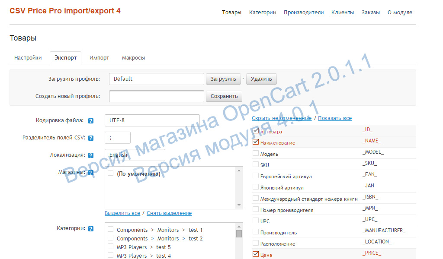
Task: Open the CSV field separator dropdown
Action: point(118,138)
